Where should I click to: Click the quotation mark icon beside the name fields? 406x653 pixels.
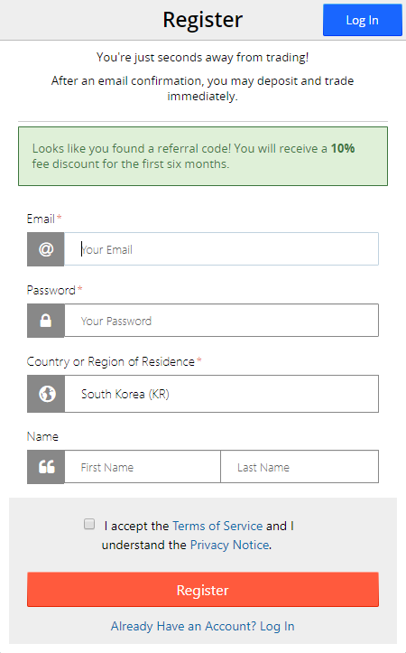(x=46, y=466)
